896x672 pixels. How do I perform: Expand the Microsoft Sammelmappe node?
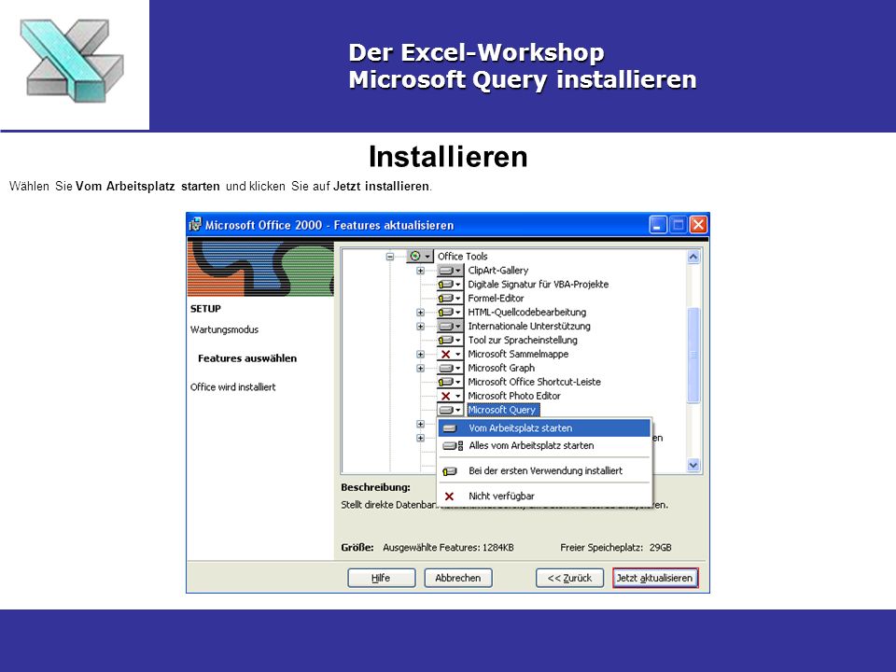coord(420,355)
